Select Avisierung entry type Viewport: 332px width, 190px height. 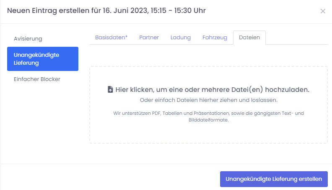point(28,39)
